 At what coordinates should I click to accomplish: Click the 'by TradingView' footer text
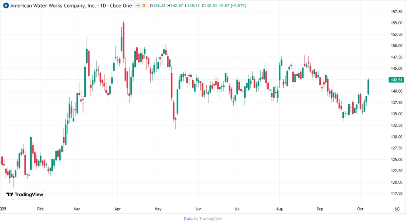[x=208, y=219]
